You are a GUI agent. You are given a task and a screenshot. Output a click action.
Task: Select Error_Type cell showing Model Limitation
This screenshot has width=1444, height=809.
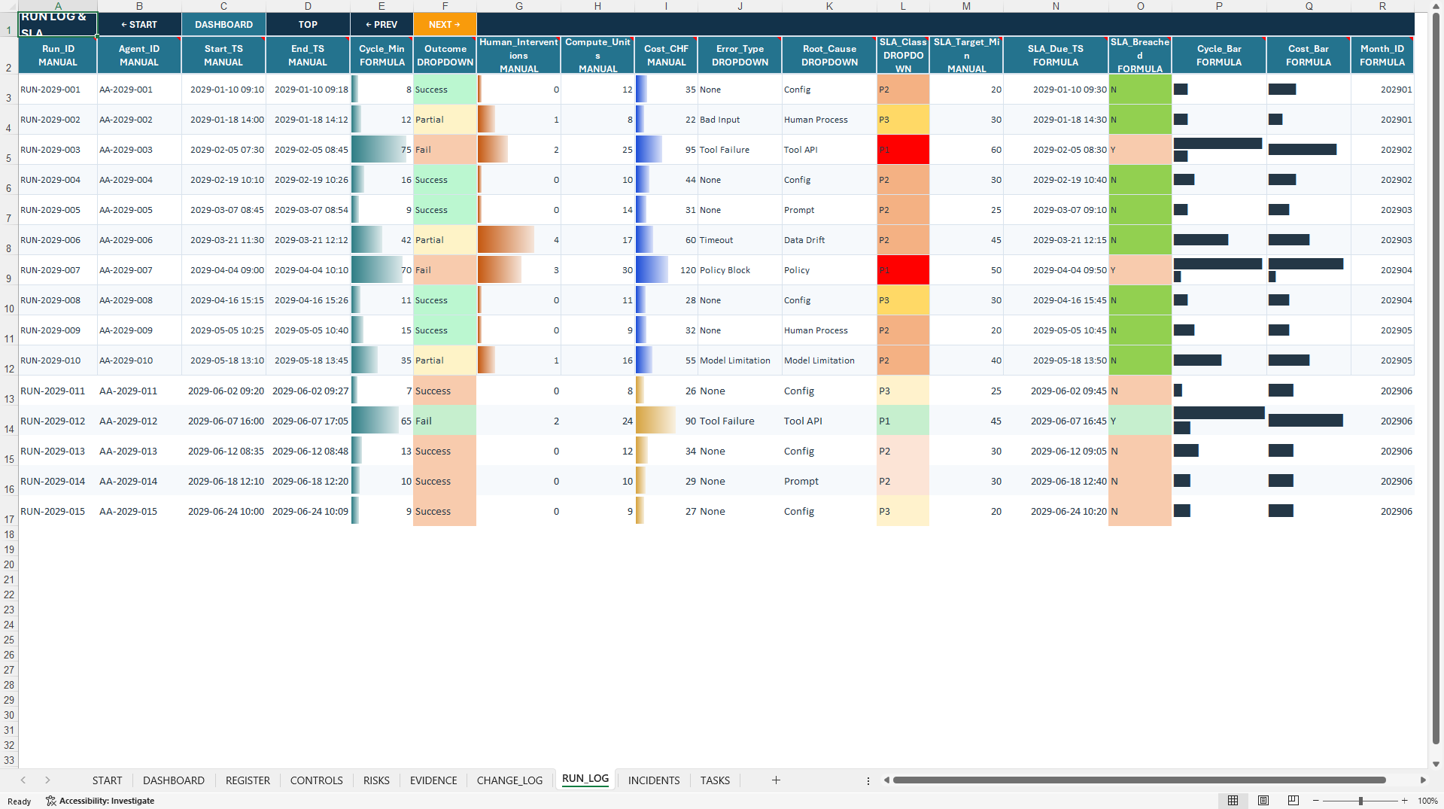(740, 360)
